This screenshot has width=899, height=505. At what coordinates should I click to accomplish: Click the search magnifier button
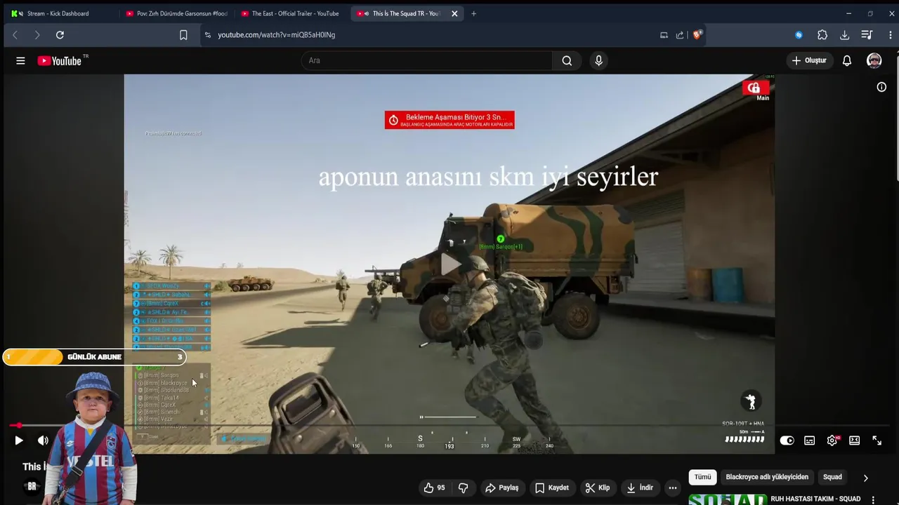click(x=567, y=60)
